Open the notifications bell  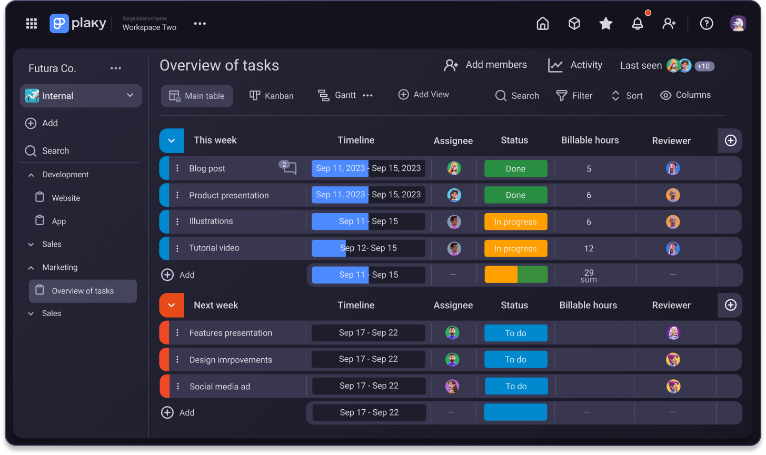[x=637, y=23]
